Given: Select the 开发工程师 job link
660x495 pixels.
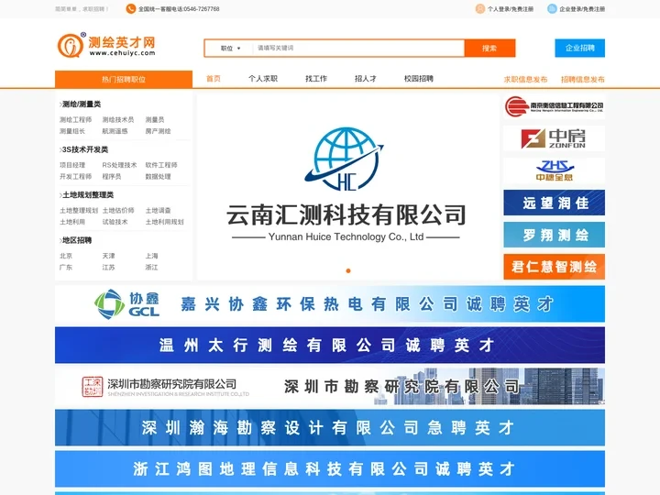Looking at the screenshot, I should click(76, 176).
